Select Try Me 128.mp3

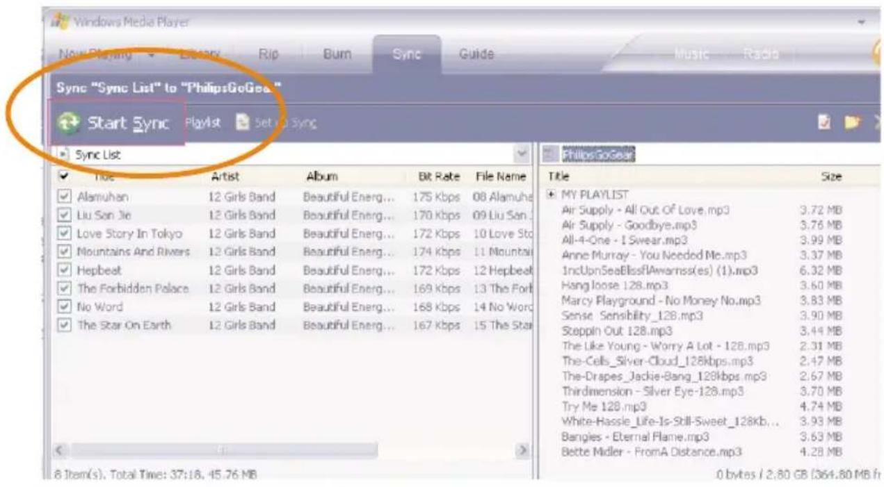[x=604, y=406]
